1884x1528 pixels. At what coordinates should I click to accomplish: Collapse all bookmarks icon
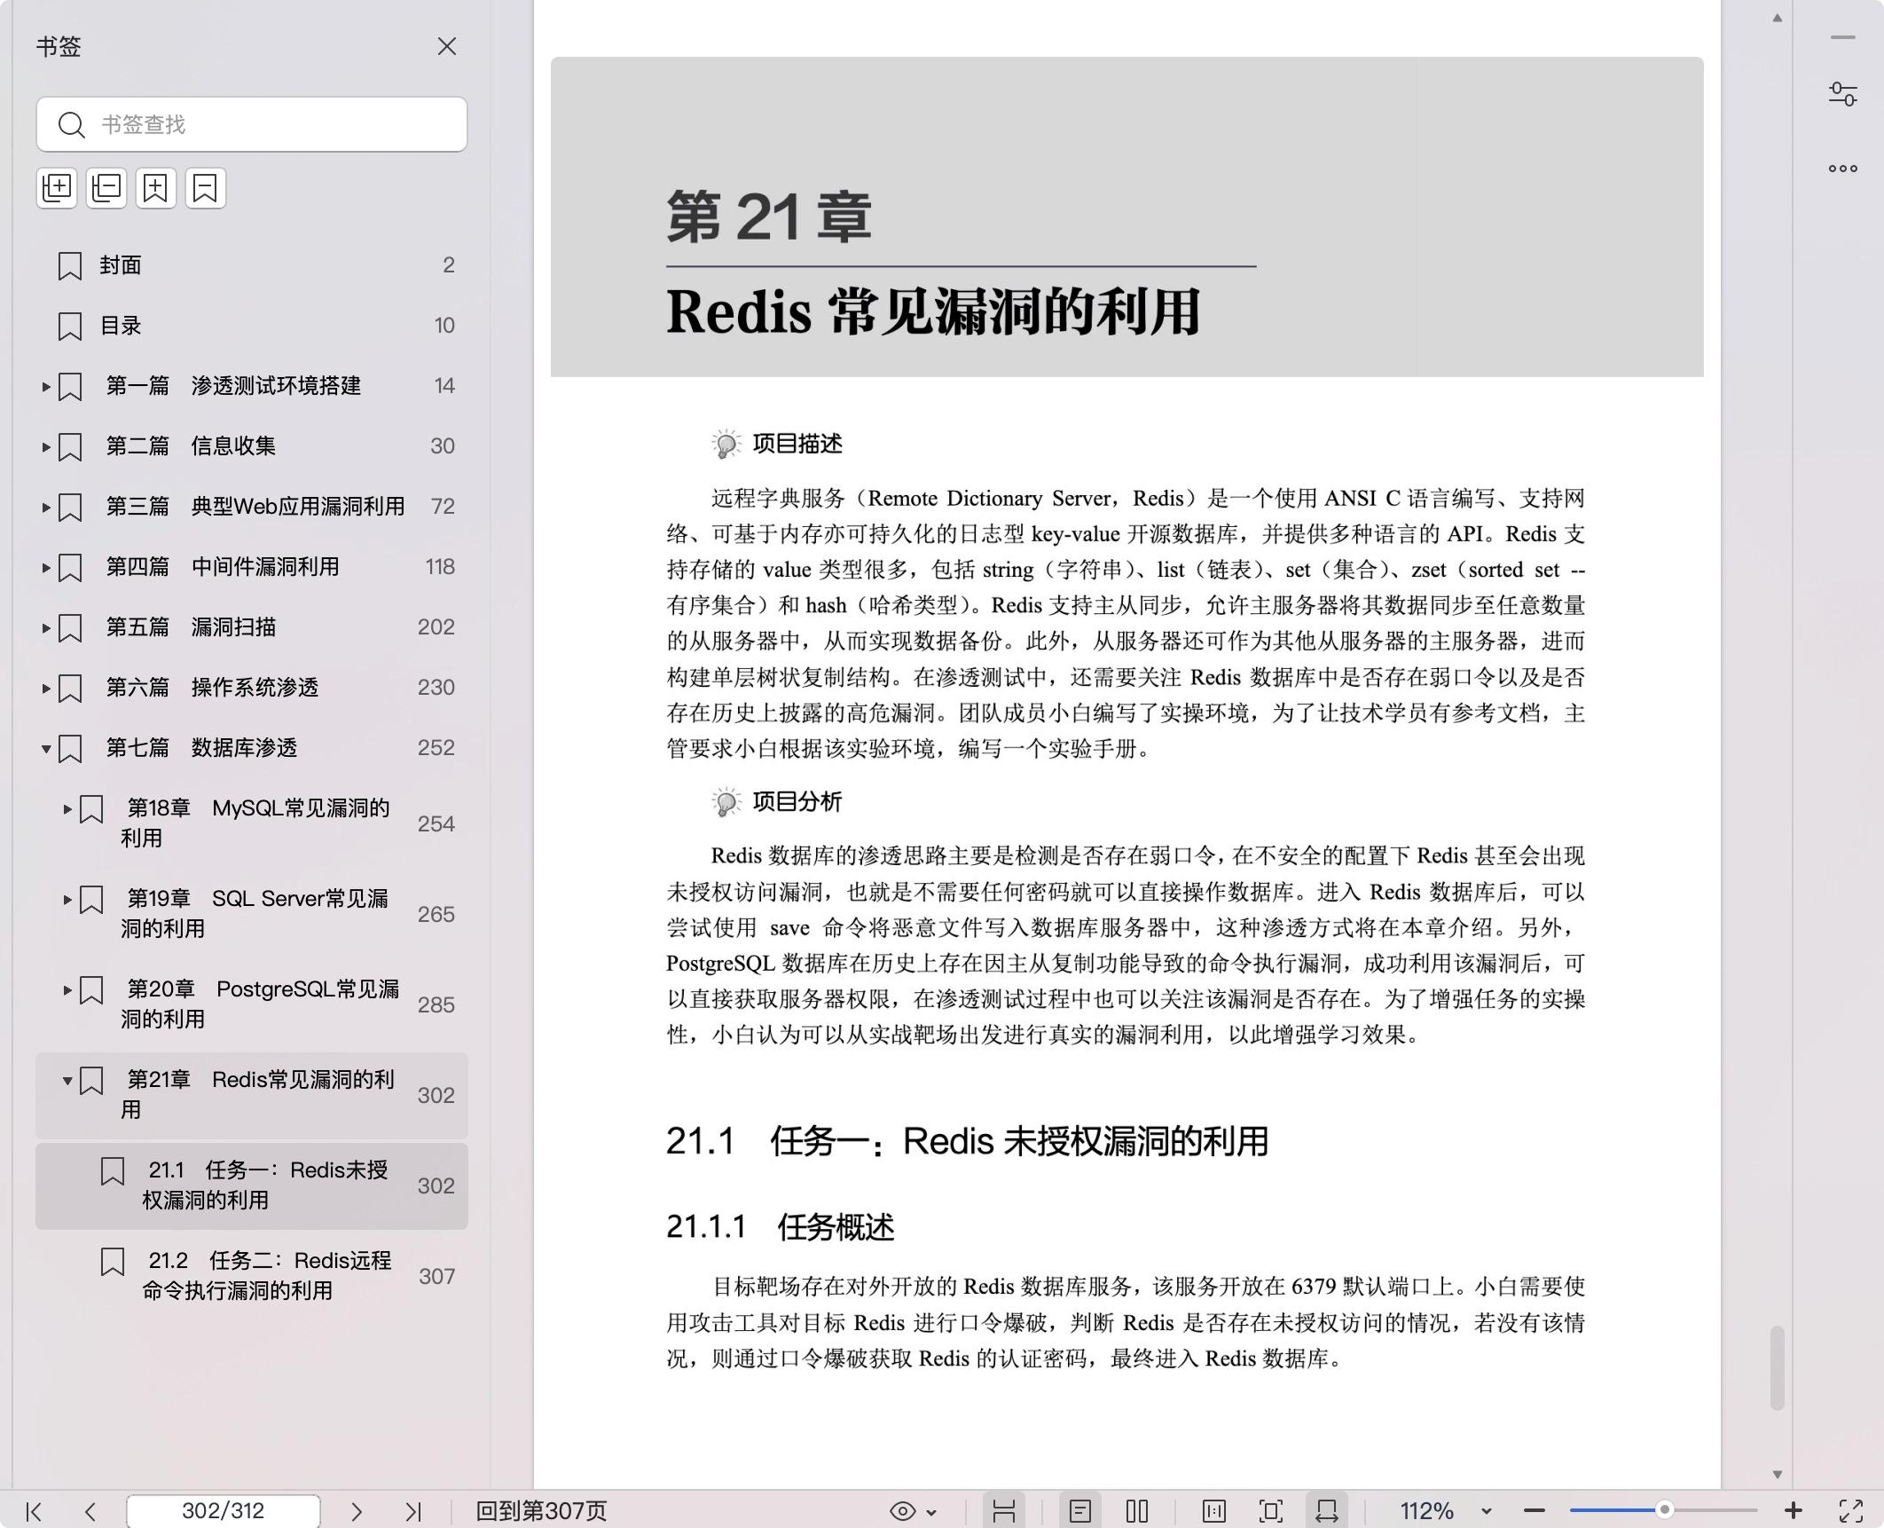point(106,188)
